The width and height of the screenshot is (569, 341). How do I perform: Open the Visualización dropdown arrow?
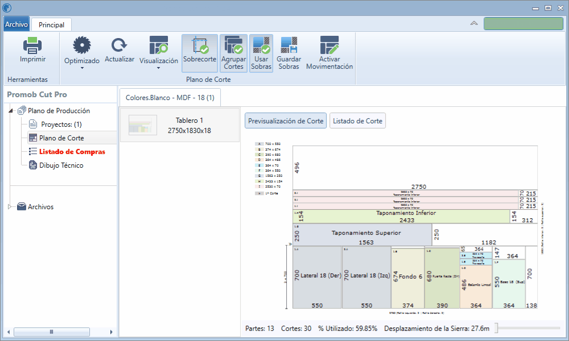[x=159, y=68]
